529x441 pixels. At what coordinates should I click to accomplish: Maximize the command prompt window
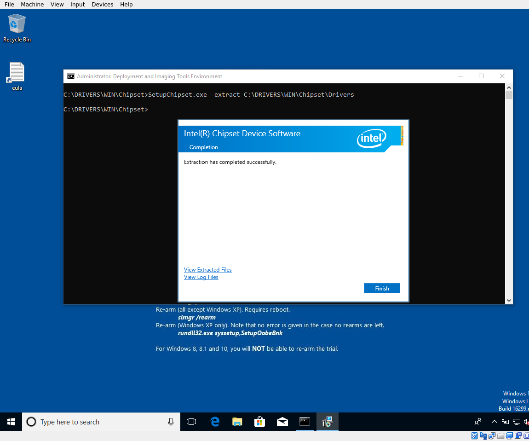[x=481, y=76]
